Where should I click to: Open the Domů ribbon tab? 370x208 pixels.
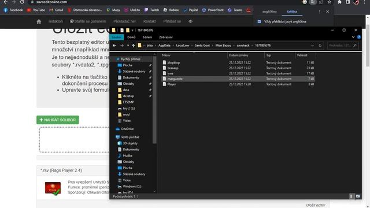click(x=131, y=37)
